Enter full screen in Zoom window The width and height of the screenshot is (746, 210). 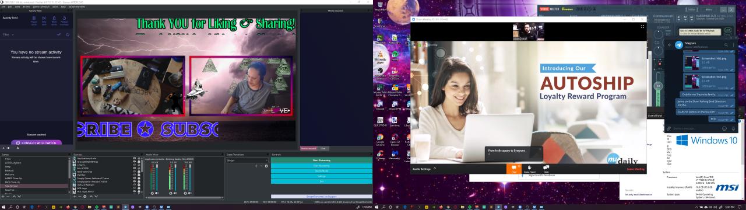point(643,26)
